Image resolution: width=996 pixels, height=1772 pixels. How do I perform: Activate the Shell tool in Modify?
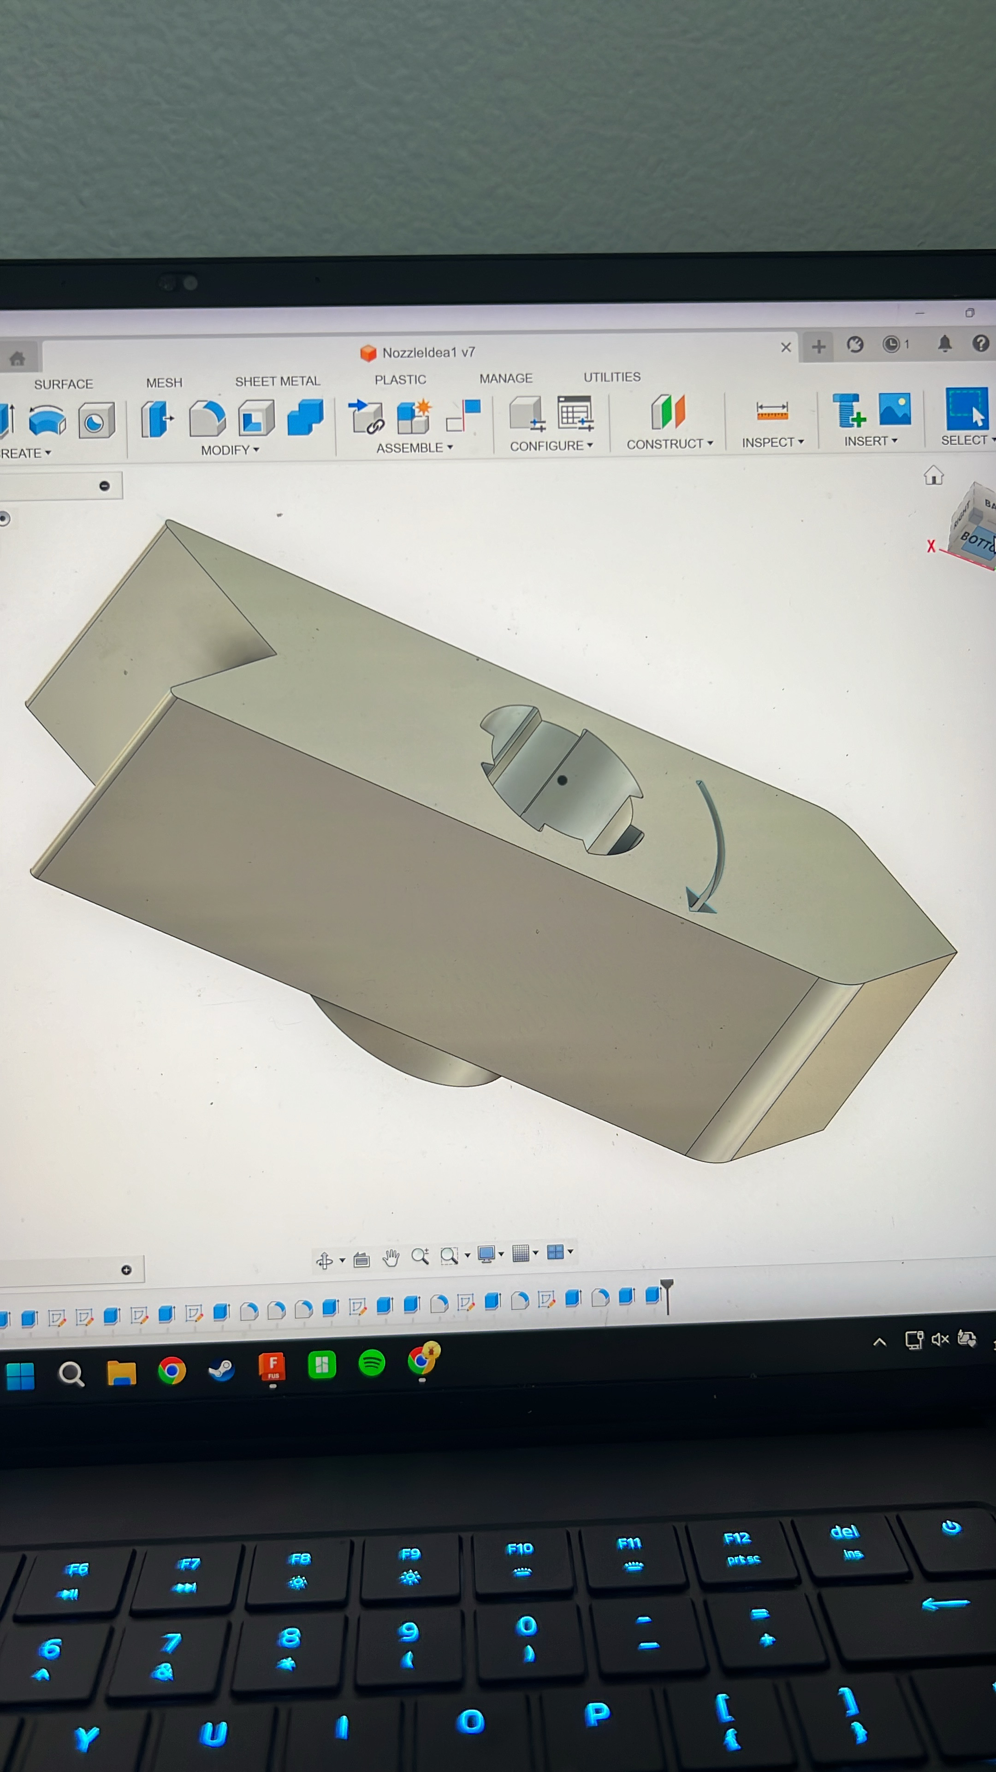tap(256, 418)
